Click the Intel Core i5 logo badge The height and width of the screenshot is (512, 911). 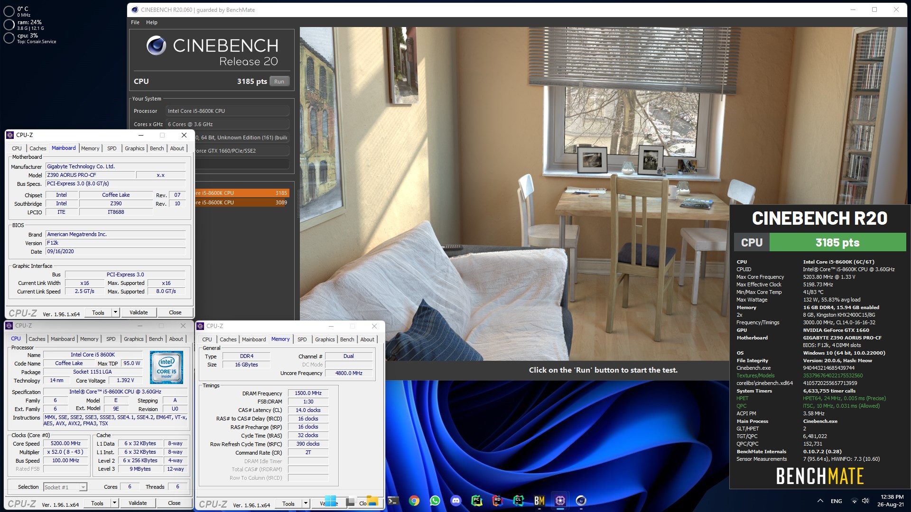(x=166, y=367)
